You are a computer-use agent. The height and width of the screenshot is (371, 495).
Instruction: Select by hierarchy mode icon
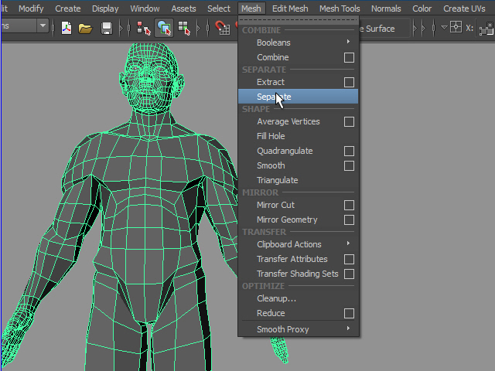tap(143, 28)
